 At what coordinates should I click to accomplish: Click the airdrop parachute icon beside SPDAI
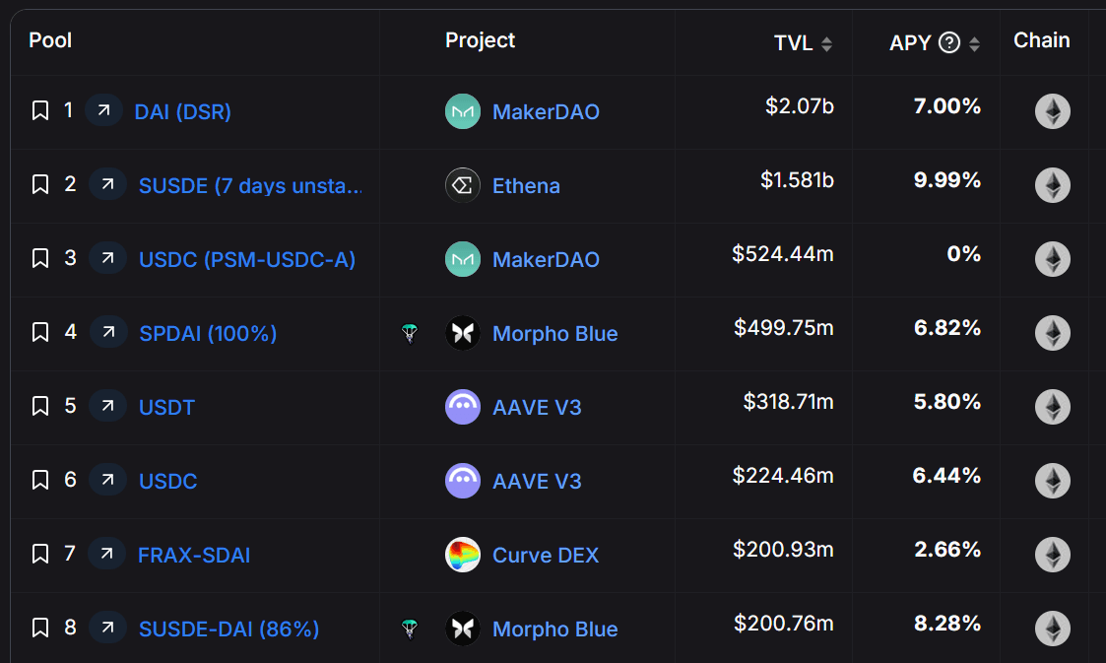[x=410, y=333]
